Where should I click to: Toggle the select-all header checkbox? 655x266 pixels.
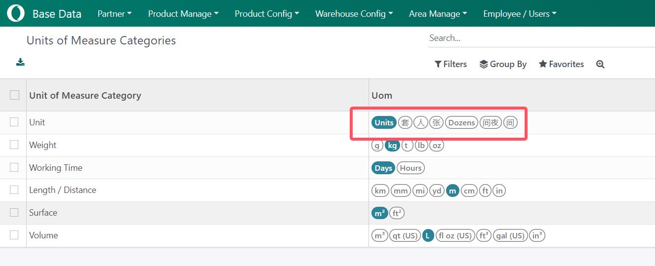(14, 95)
